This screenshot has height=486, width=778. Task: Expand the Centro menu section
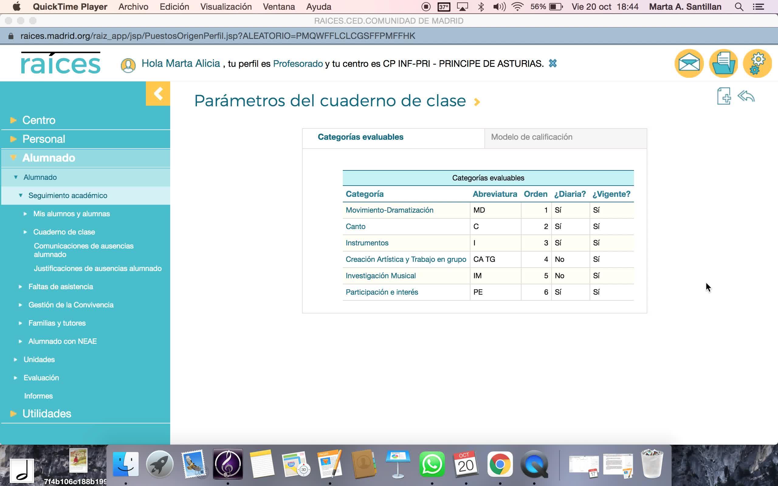39,120
